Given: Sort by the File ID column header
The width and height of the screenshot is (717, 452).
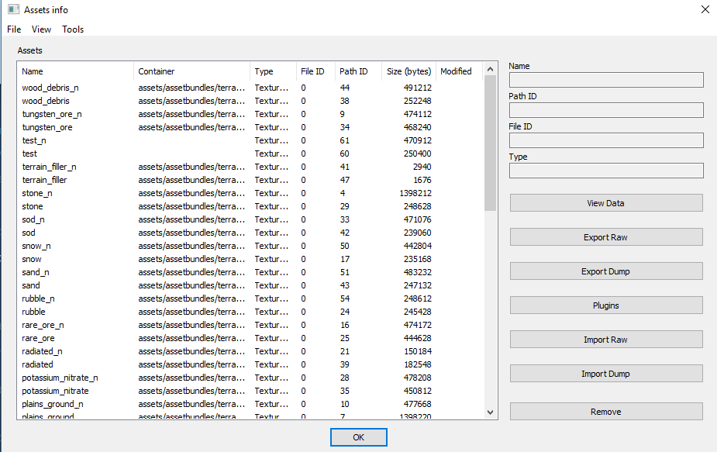Looking at the screenshot, I should [x=315, y=71].
